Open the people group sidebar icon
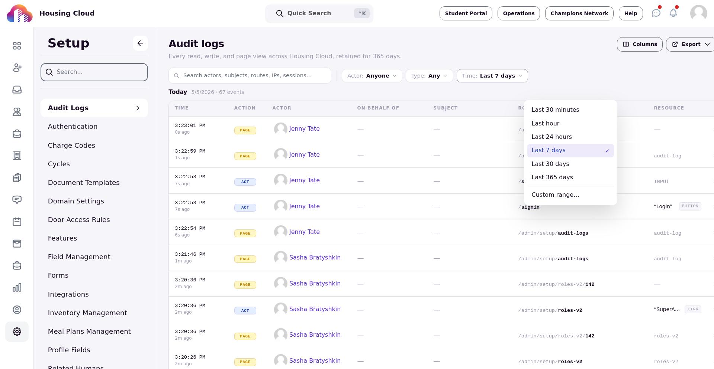 17,112
